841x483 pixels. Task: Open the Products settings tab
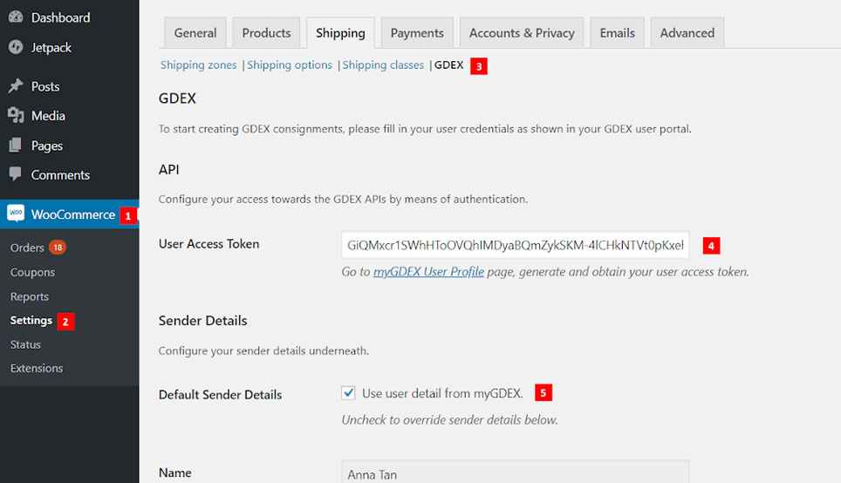pos(266,33)
